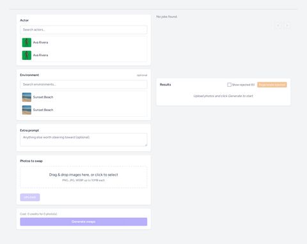Viewport: 307px width, 244px height.
Task: Select the second Ava Rivera actor row
Action: (84, 56)
